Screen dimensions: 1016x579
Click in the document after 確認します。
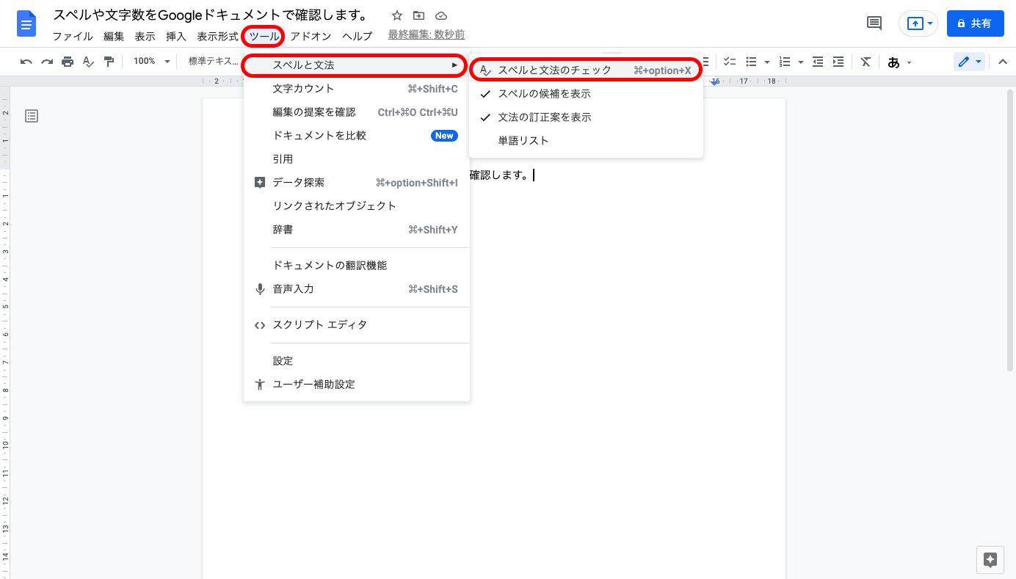point(534,175)
